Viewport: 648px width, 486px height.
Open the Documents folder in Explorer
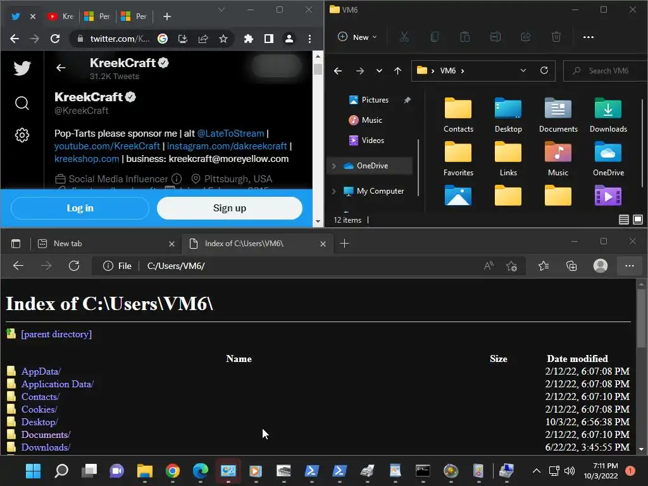pyautogui.click(x=558, y=116)
